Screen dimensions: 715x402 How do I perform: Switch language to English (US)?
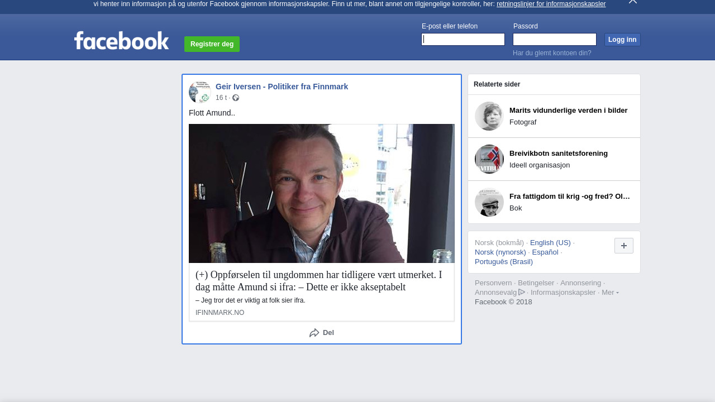pyautogui.click(x=550, y=243)
